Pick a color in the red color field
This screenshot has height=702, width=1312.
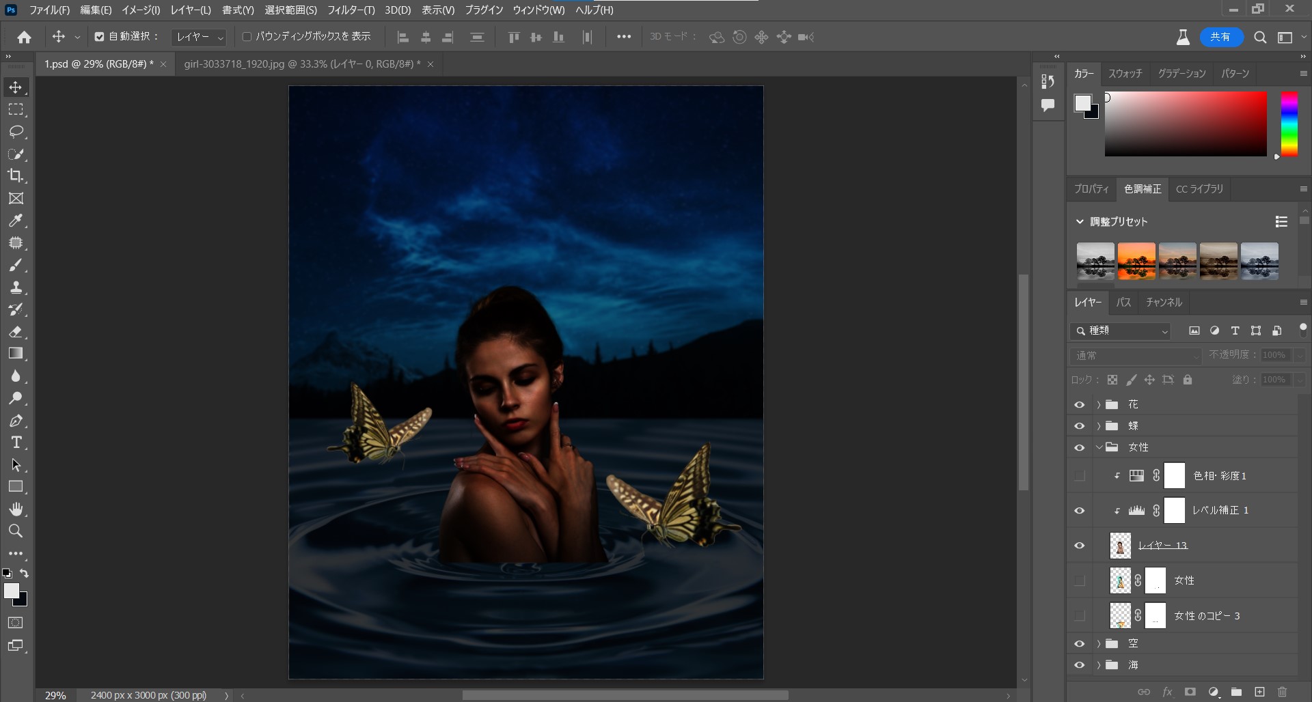coord(1186,124)
